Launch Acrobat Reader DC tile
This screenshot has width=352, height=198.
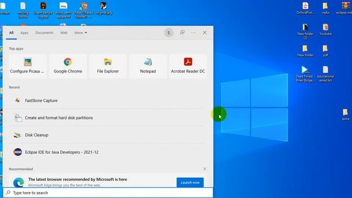[188, 66]
